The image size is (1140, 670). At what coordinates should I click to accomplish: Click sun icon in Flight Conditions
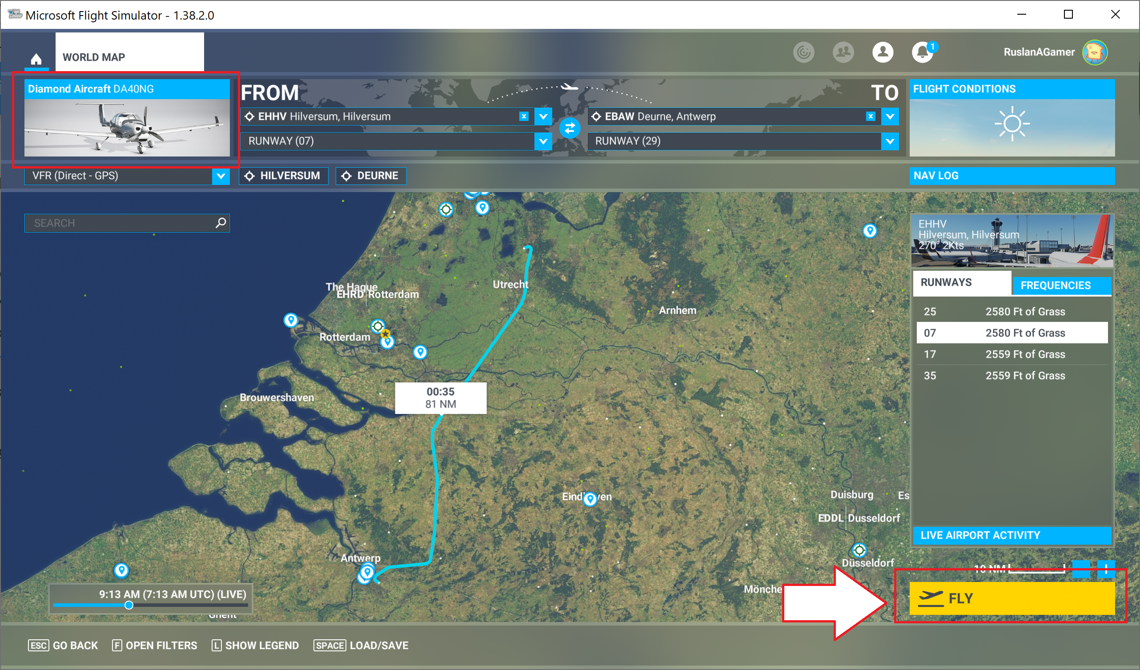tap(1012, 124)
